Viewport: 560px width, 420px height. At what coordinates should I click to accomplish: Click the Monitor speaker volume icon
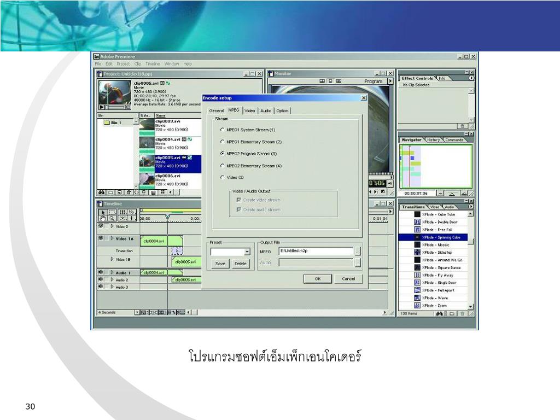[390, 183]
